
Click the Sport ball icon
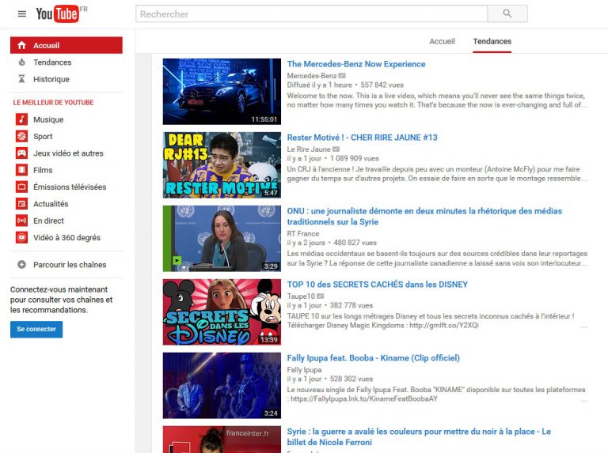point(21,136)
